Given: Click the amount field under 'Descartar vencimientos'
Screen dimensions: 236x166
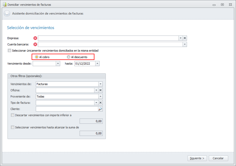Looking at the screenshot, I should coord(91,121).
